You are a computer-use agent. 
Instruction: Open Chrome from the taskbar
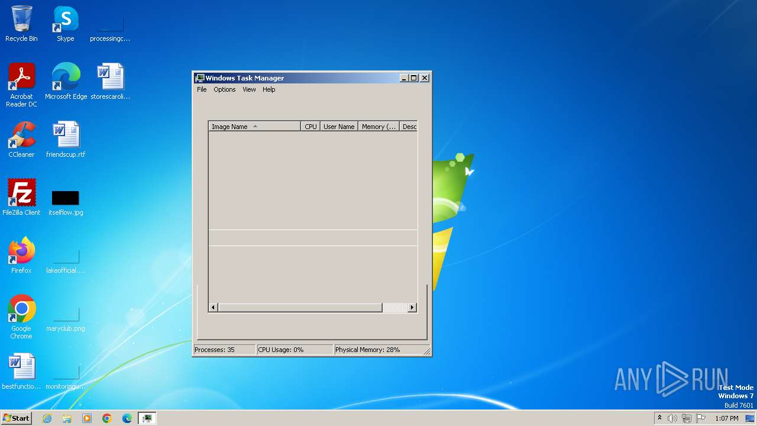pyautogui.click(x=107, y=418)
